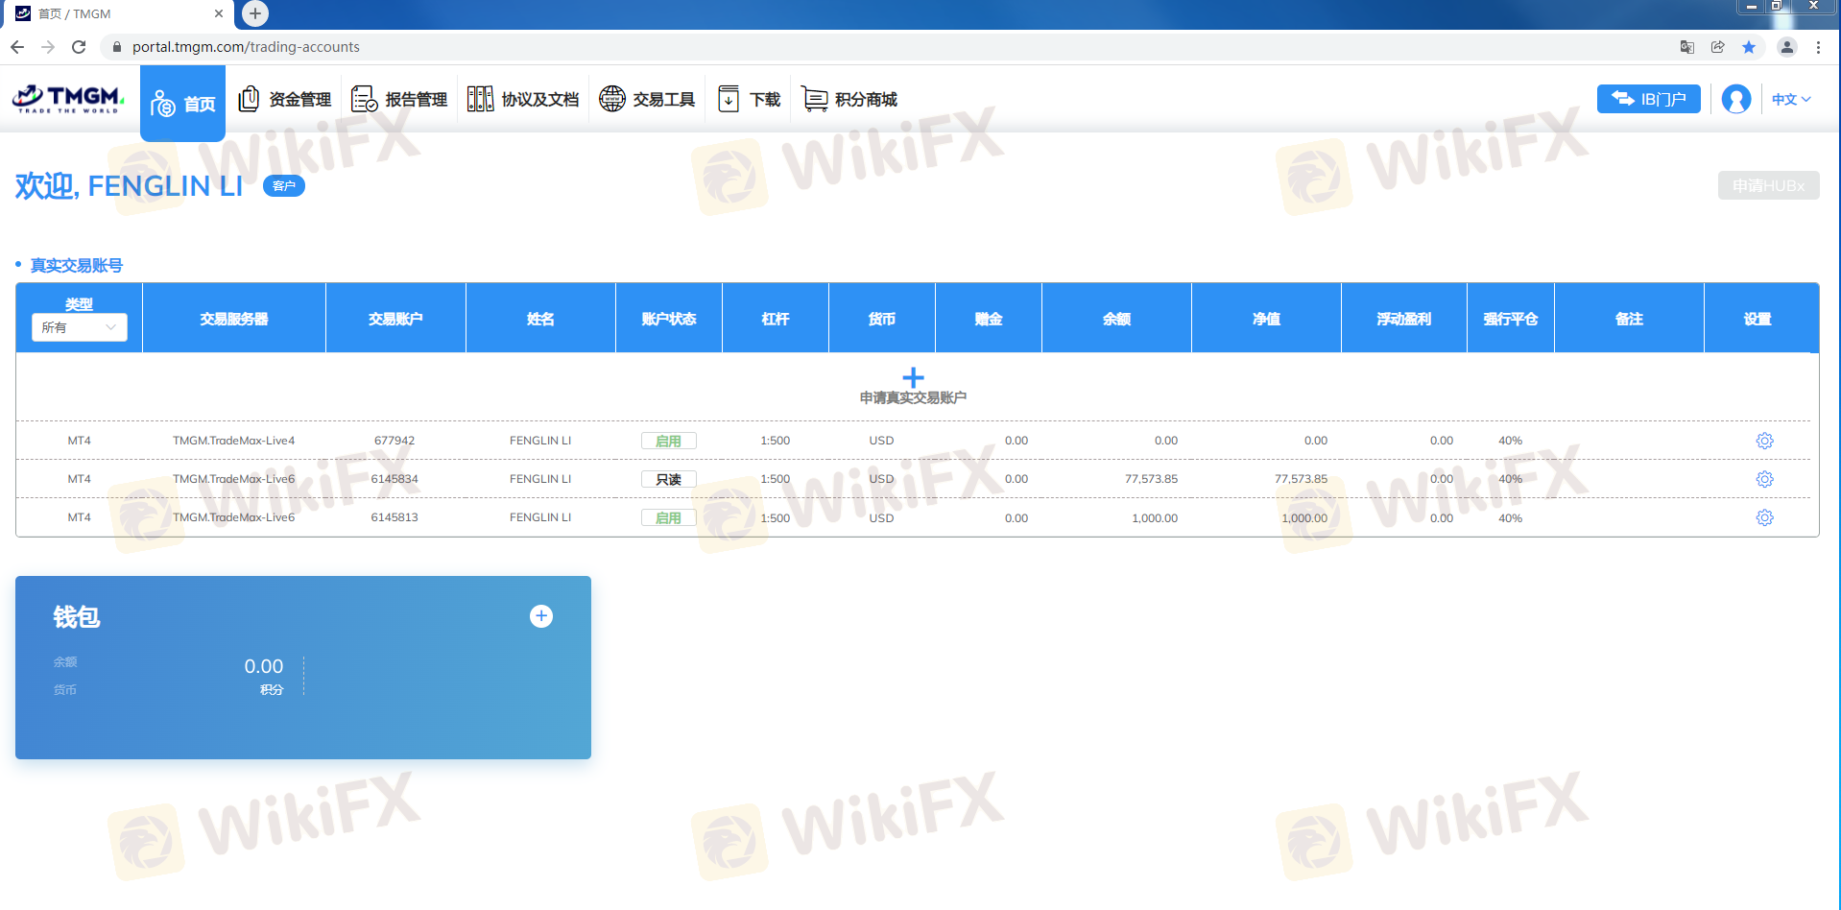Click the 交易账户 column header

pos(395,319)
